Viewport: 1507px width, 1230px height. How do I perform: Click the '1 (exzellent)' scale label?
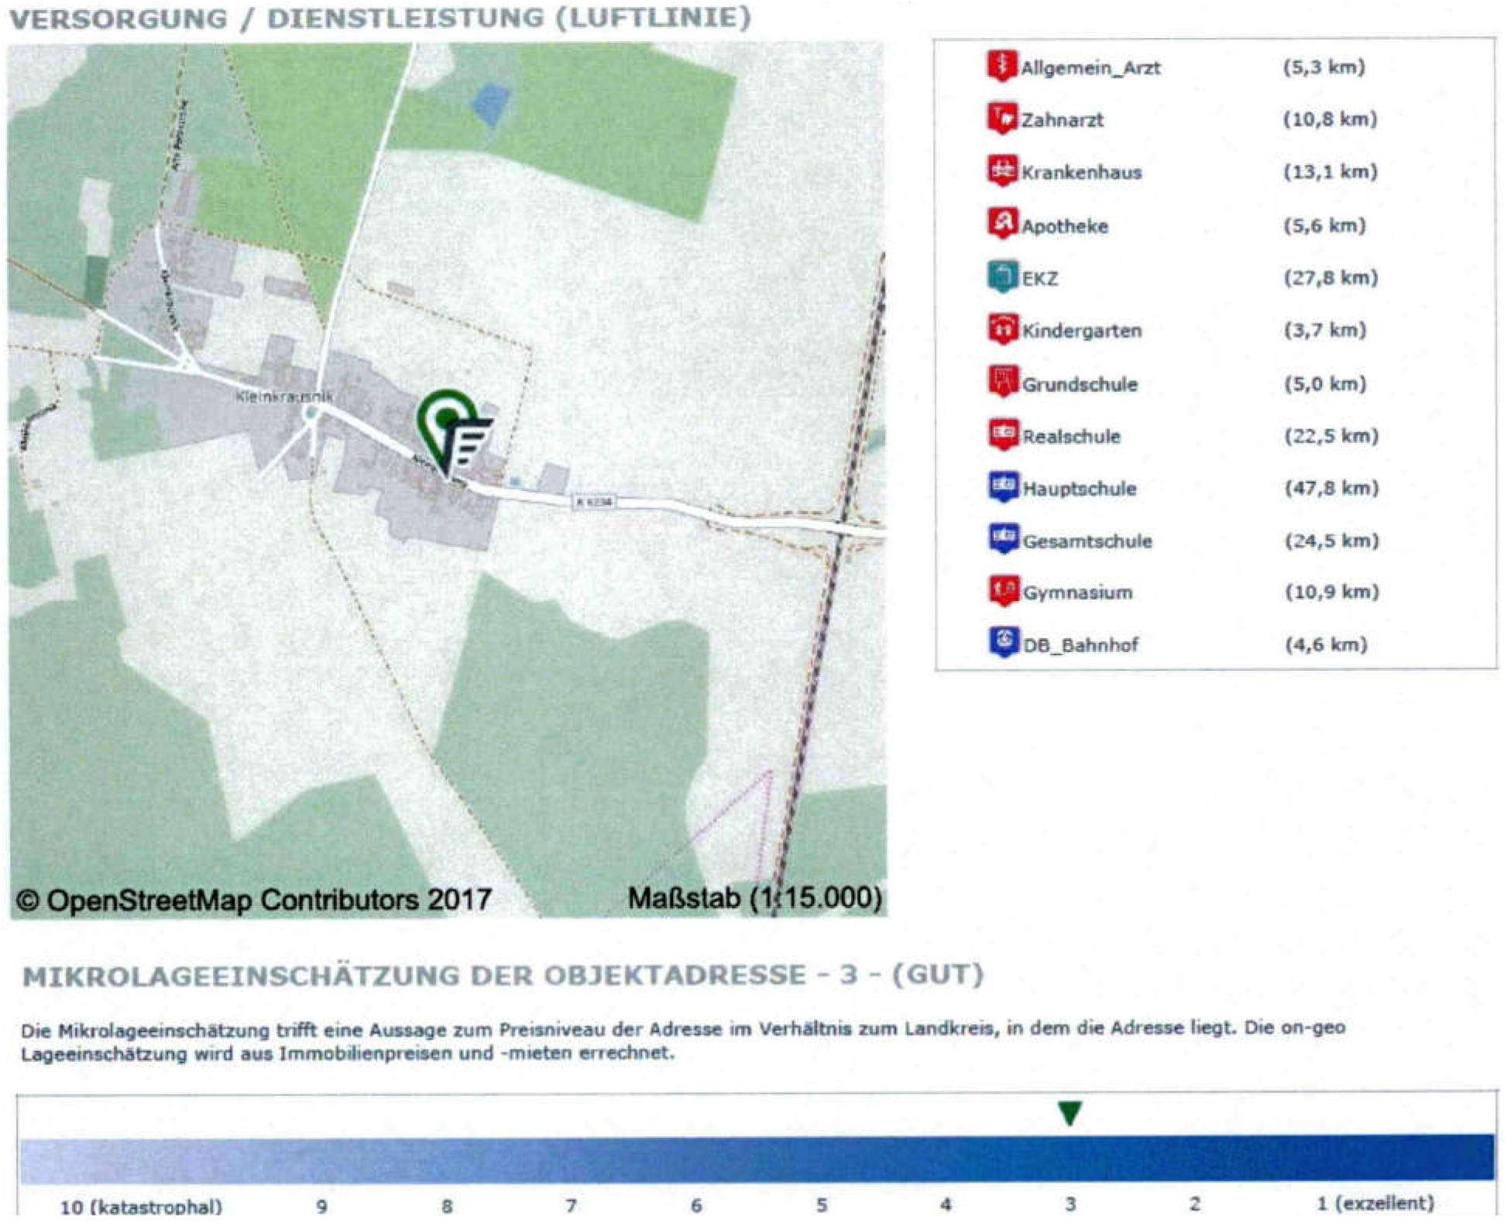[x=1375, y=1204]
